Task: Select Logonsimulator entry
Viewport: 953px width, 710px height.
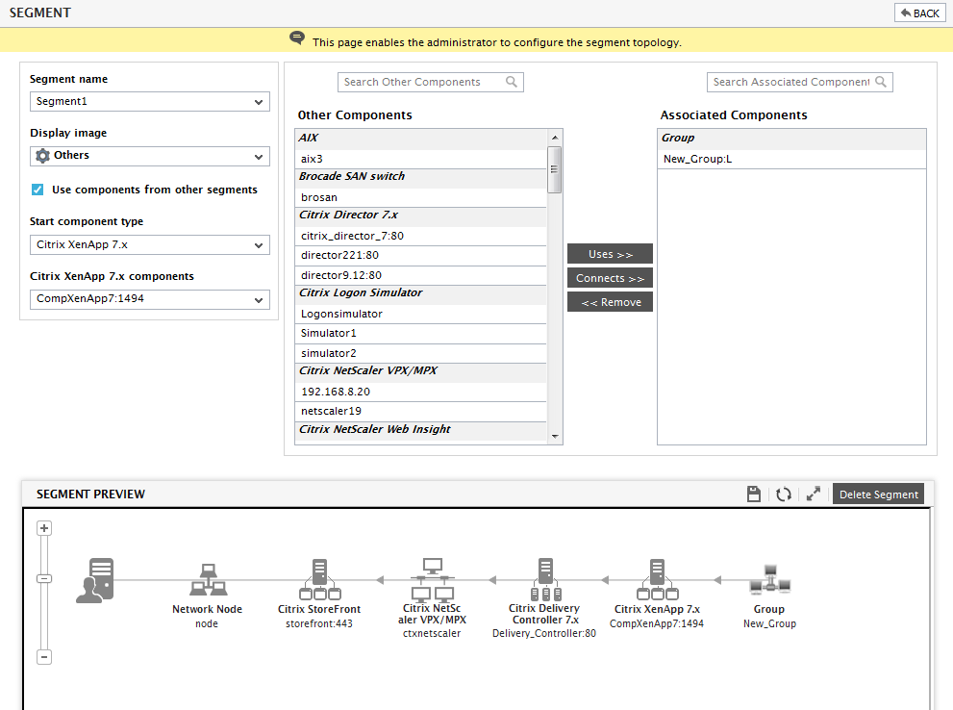Action: (420, 314)
